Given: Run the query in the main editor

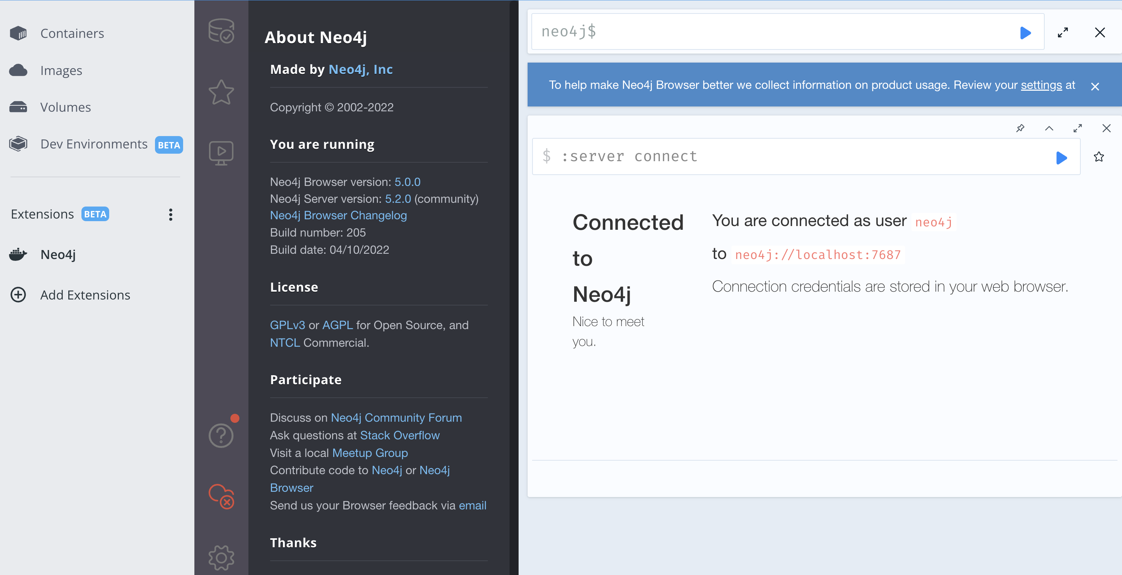Looking at the screenshot, I should point(1025,33).
